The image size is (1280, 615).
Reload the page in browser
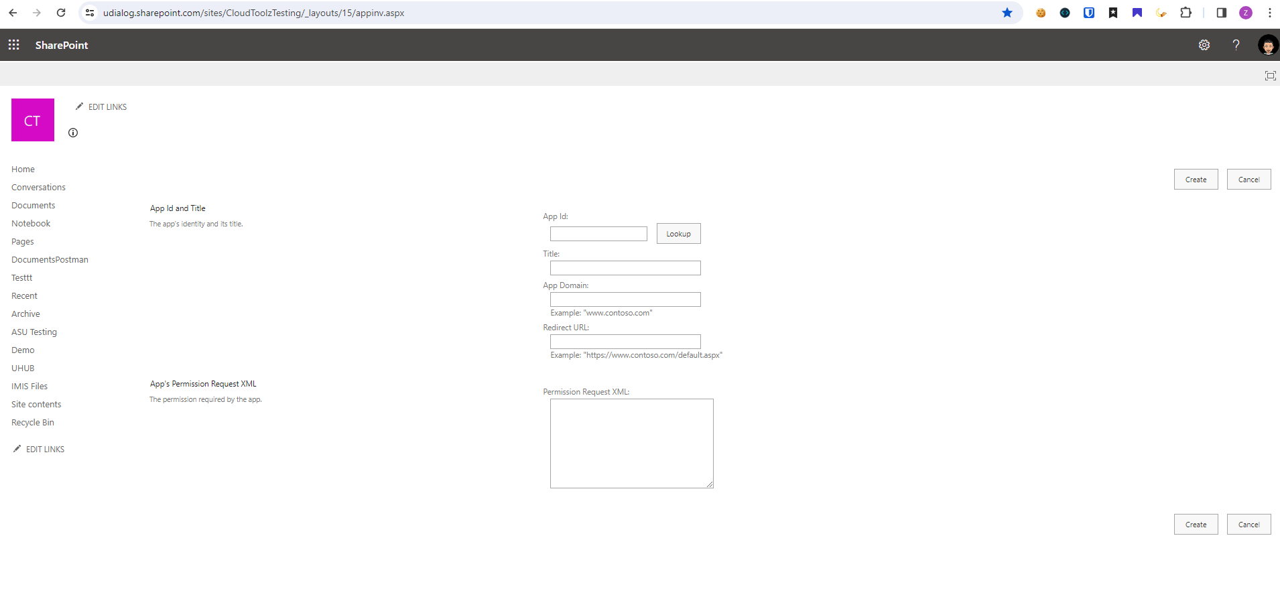point(61,13)
